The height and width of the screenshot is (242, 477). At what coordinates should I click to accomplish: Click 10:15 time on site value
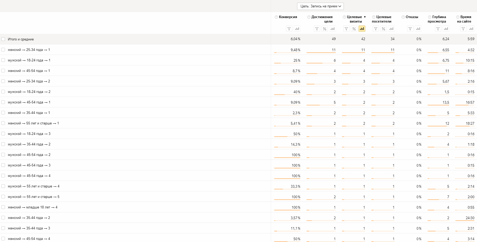tap(470, 60)
